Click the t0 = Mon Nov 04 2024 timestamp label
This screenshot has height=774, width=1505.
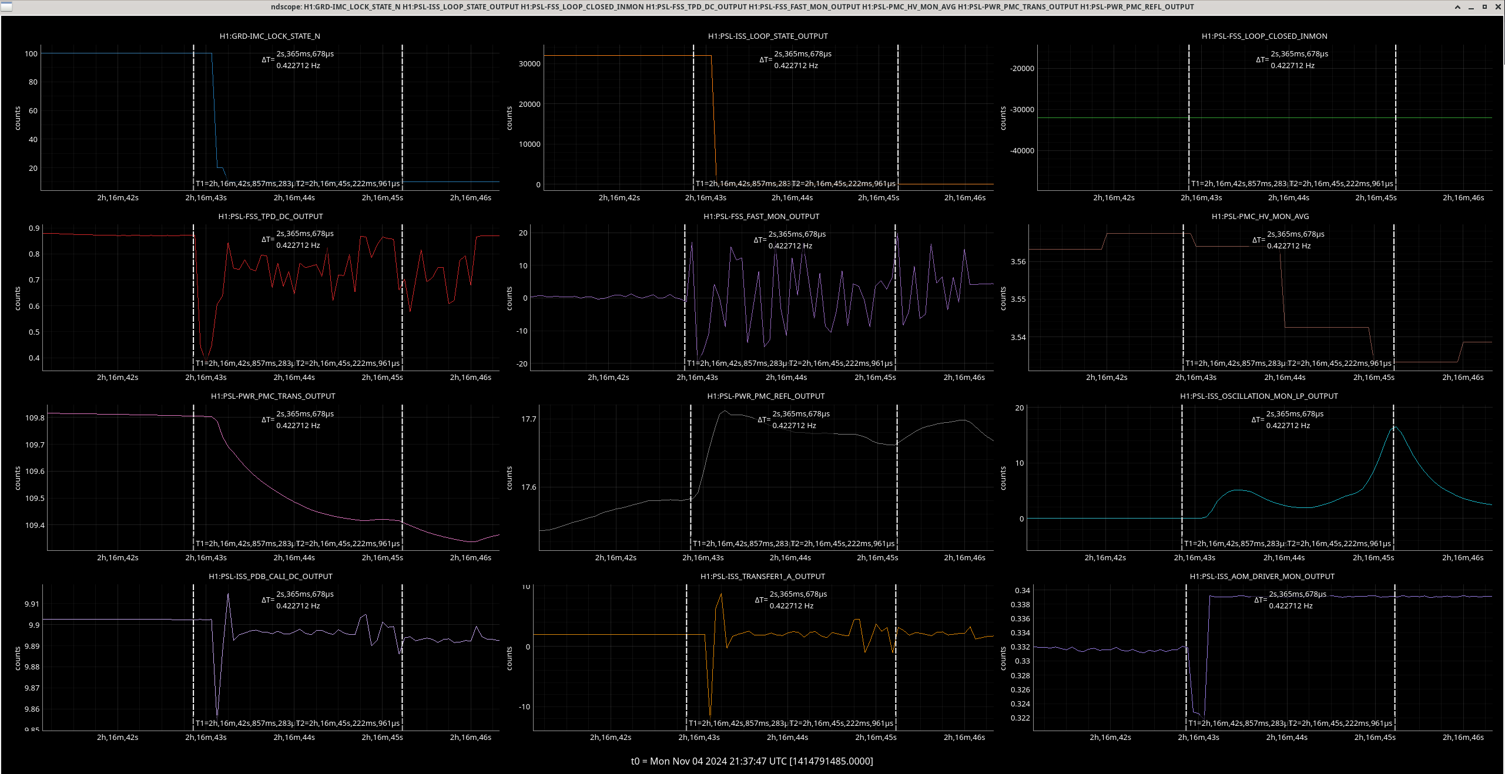pos(752,761)
